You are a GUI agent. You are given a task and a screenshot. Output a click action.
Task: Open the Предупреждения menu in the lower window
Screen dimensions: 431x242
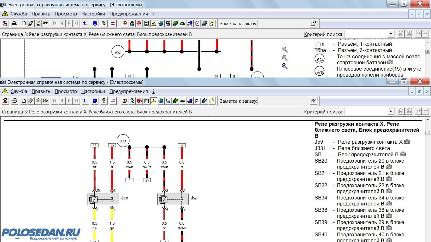click(x=128, y=91)
